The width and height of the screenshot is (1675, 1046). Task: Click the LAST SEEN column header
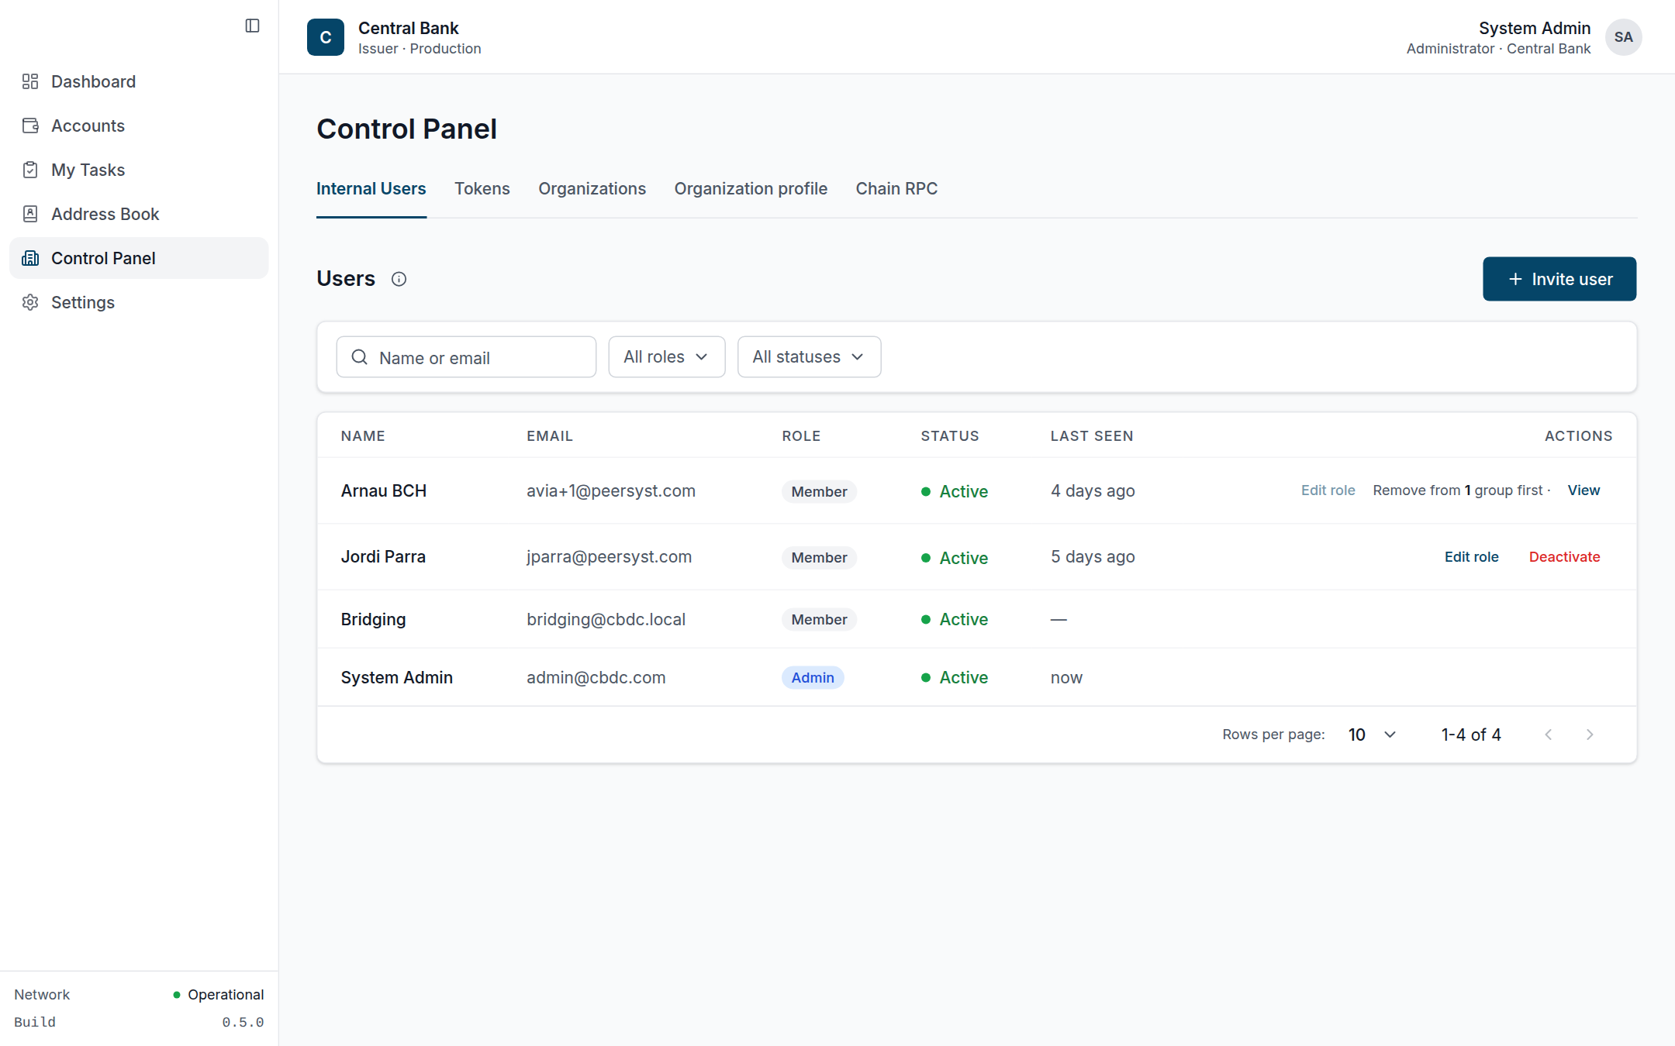pyautogui.click(x=1092, y=436)
